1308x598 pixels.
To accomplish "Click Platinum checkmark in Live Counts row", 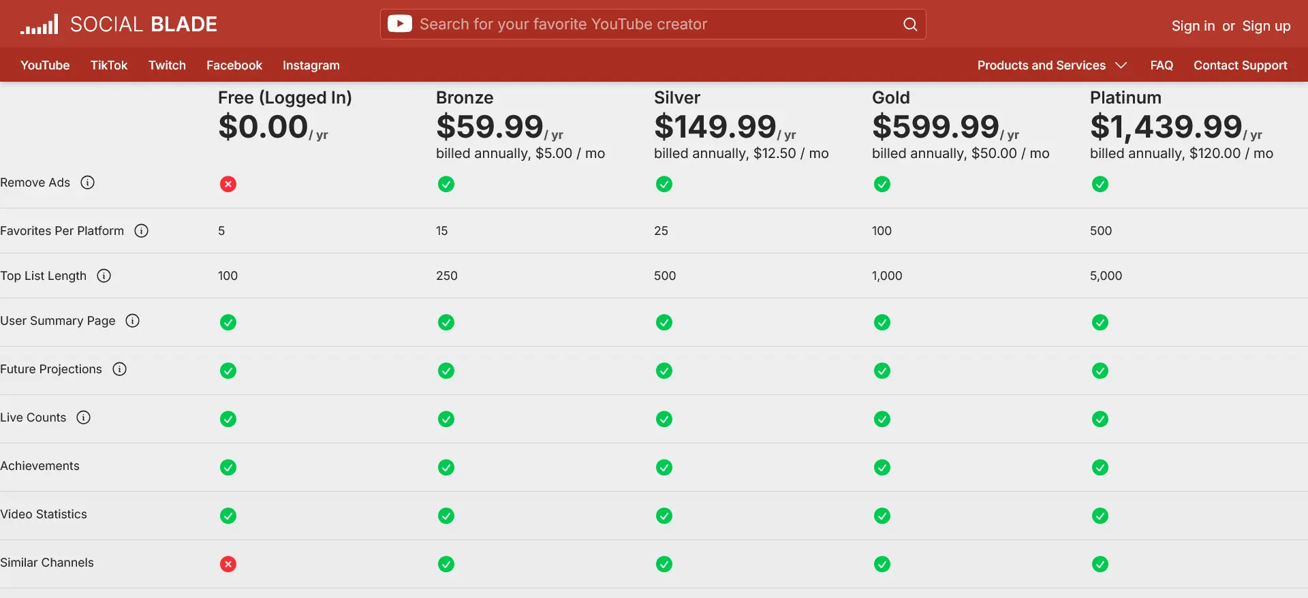I will click(1100, 419).
